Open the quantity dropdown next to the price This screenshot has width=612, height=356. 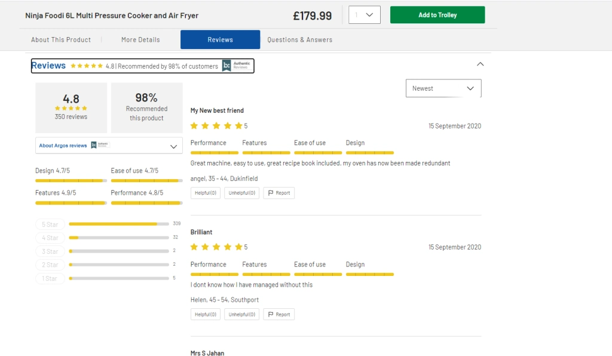(364, 15)
